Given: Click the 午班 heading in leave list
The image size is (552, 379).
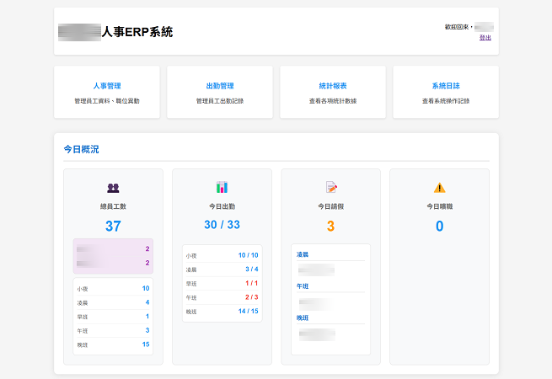Looking at the screenshot, I should click(303, 286).
